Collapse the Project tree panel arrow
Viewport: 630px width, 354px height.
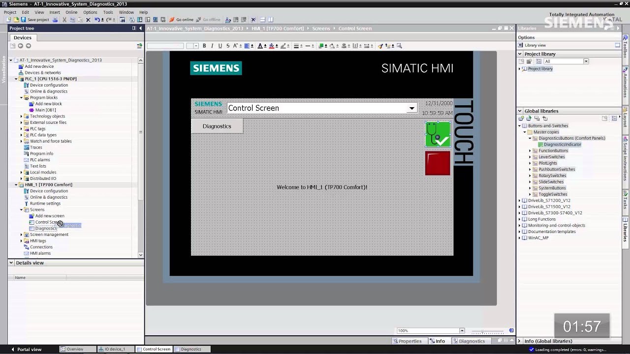[x=140, y=28]
